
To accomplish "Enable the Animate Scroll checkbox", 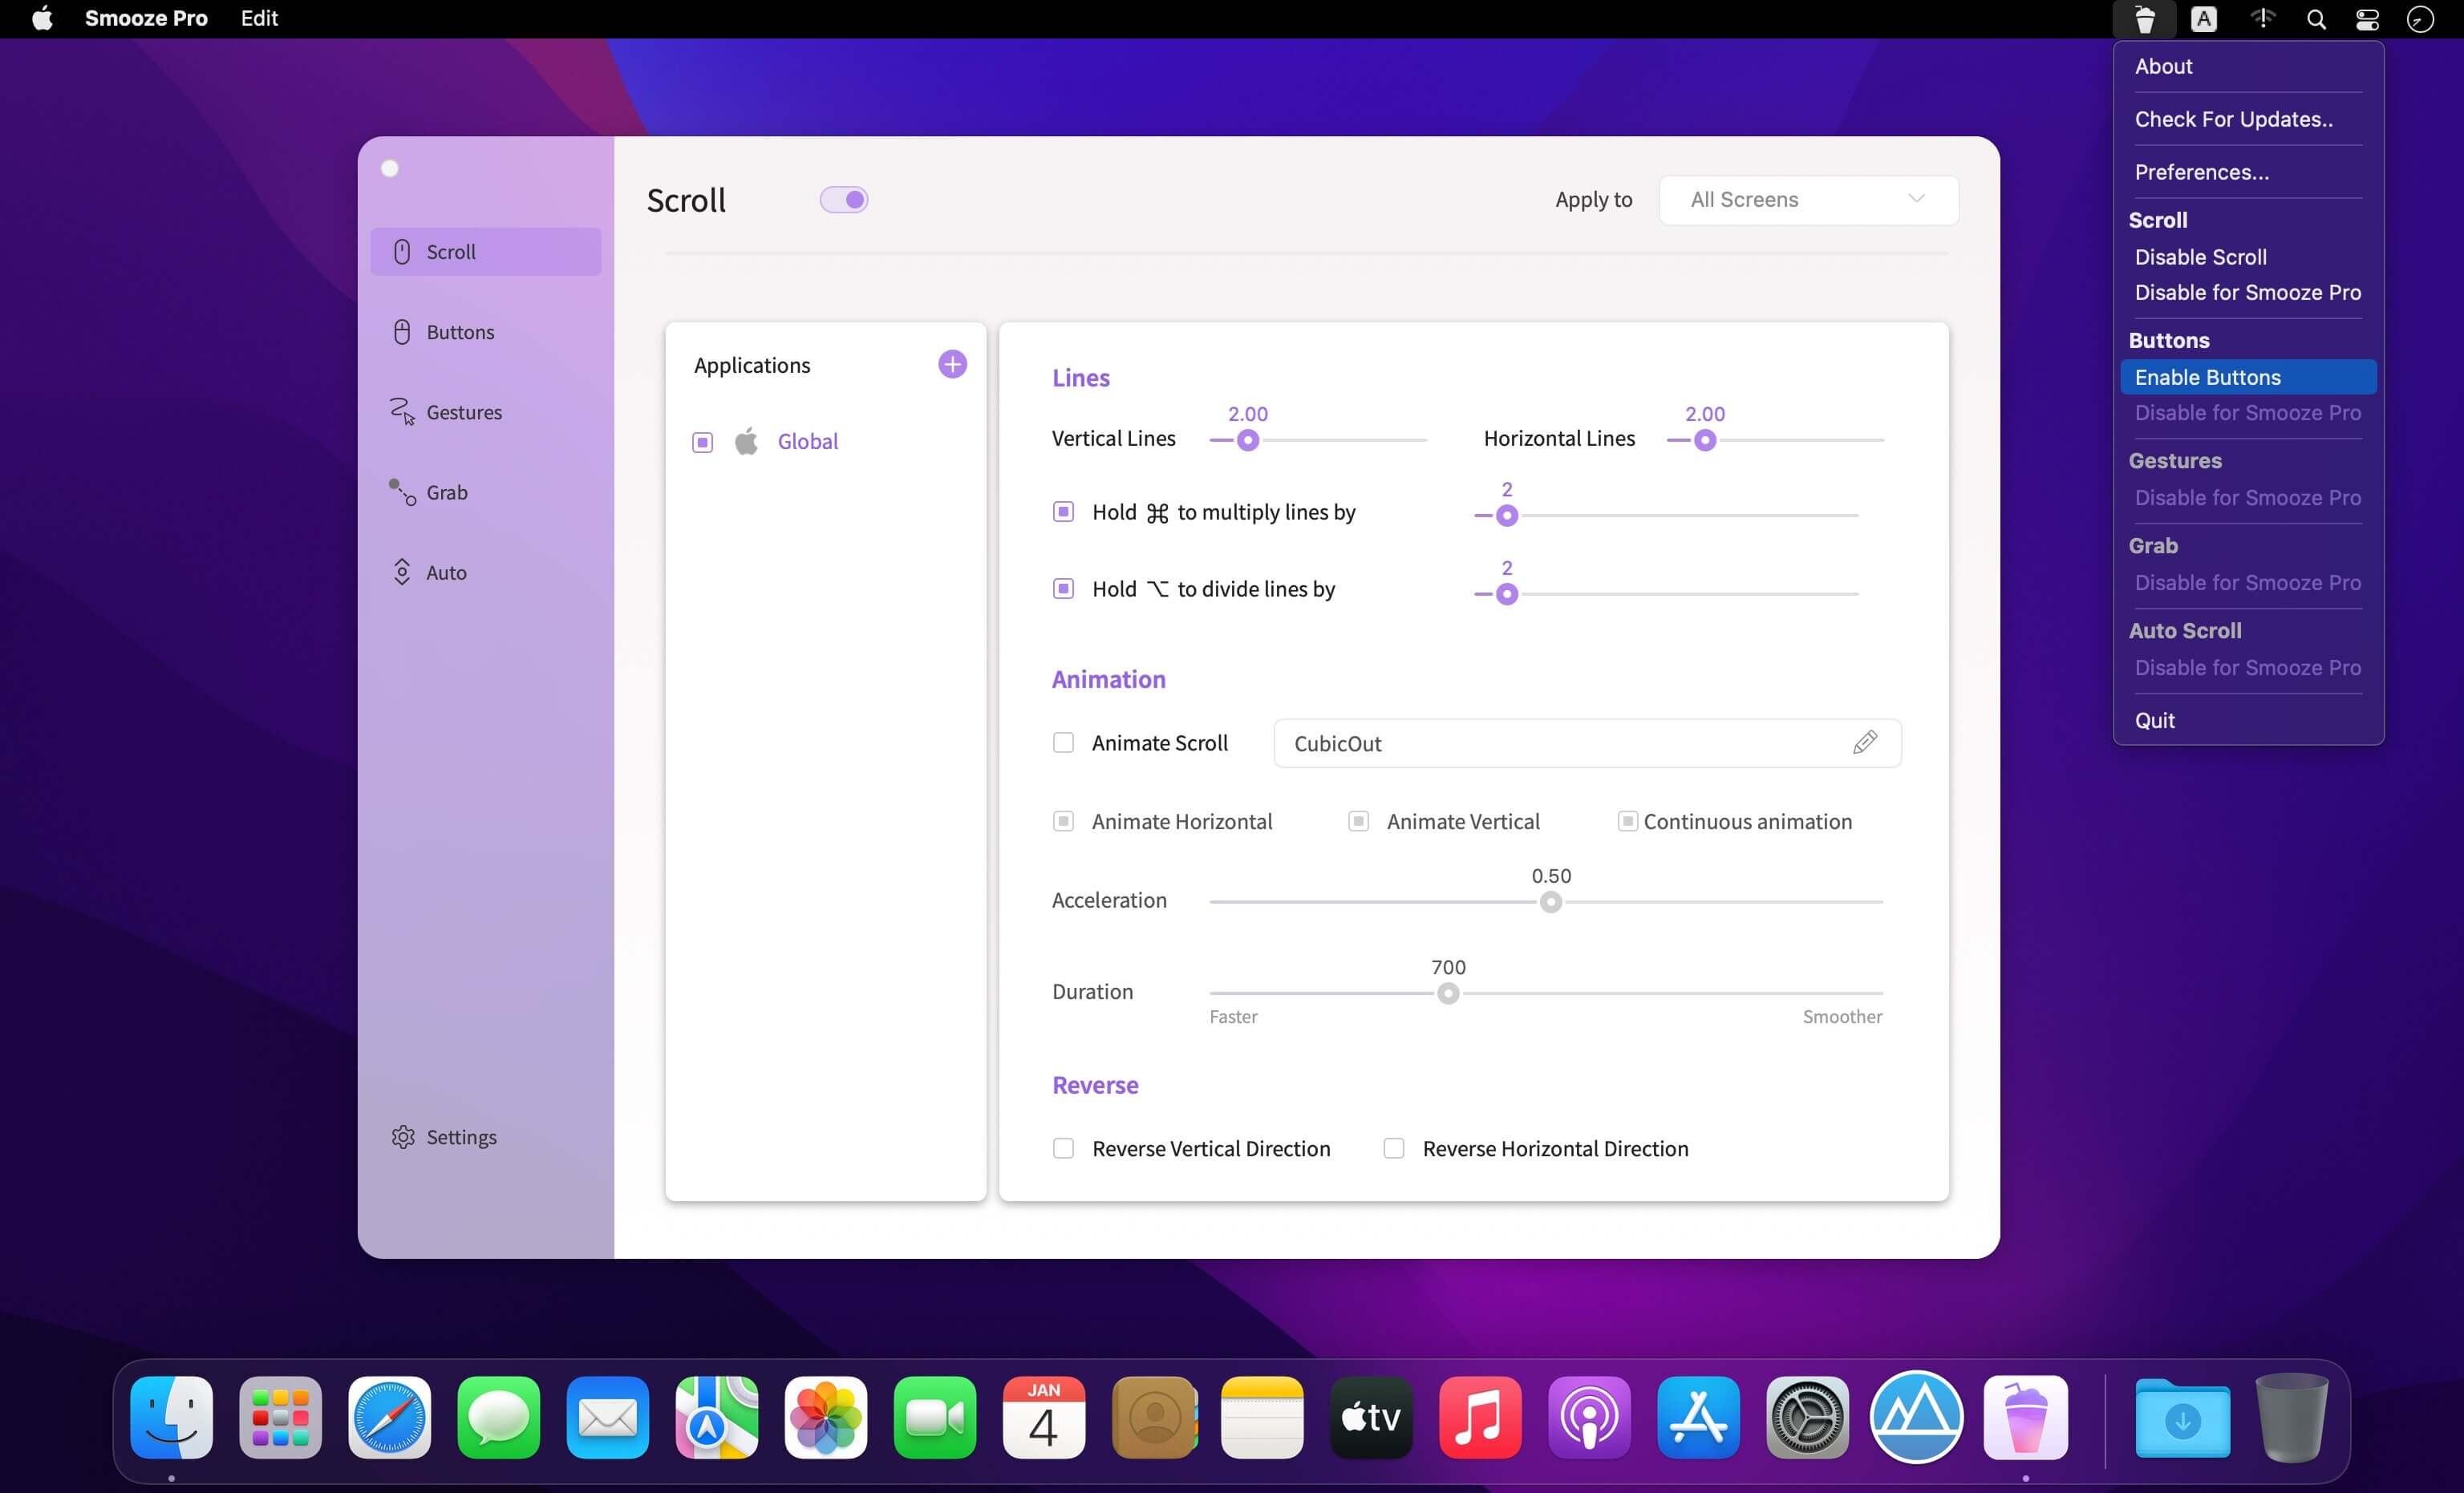I will 1063,743.
